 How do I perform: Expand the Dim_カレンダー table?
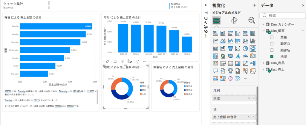[x=263, y=24]
